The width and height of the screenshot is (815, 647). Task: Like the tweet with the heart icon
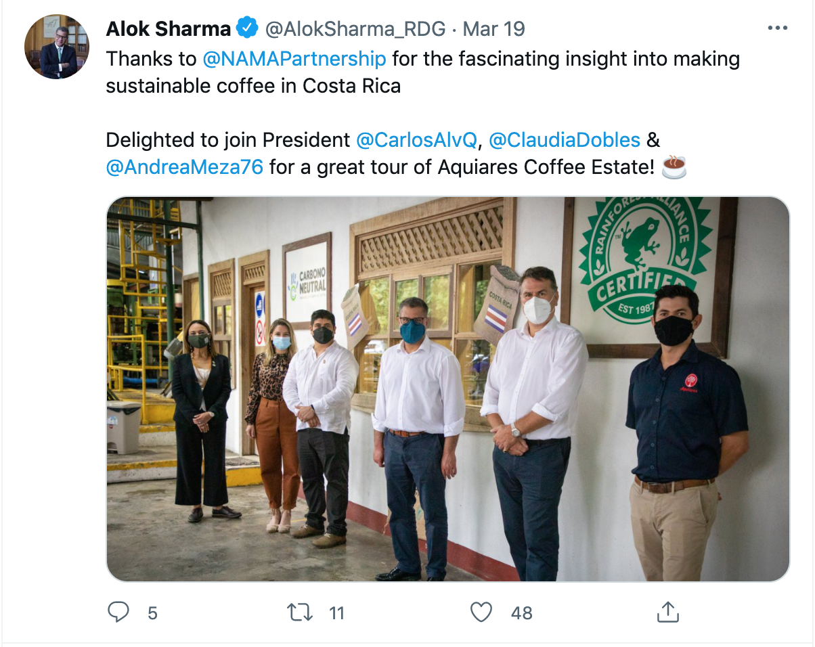tap(481, 612)
